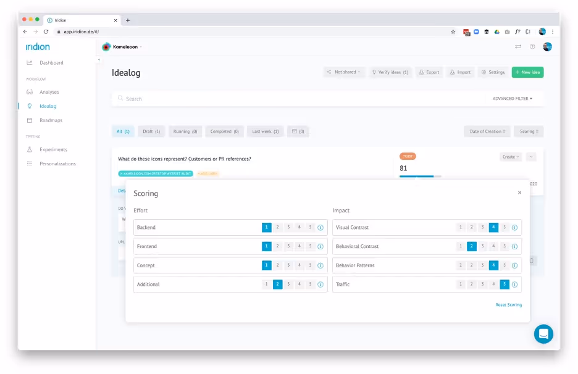Show info for Additional scoring
Image resolution: width=578 pixels, height=374 pixels.
[320, 285]
